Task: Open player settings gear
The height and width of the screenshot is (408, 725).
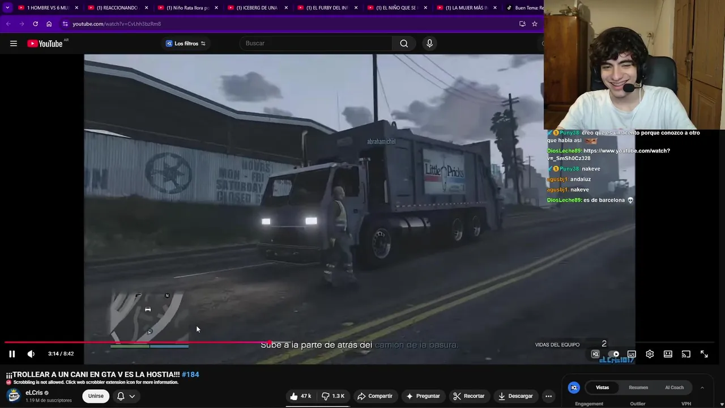Action: [650, 354]
